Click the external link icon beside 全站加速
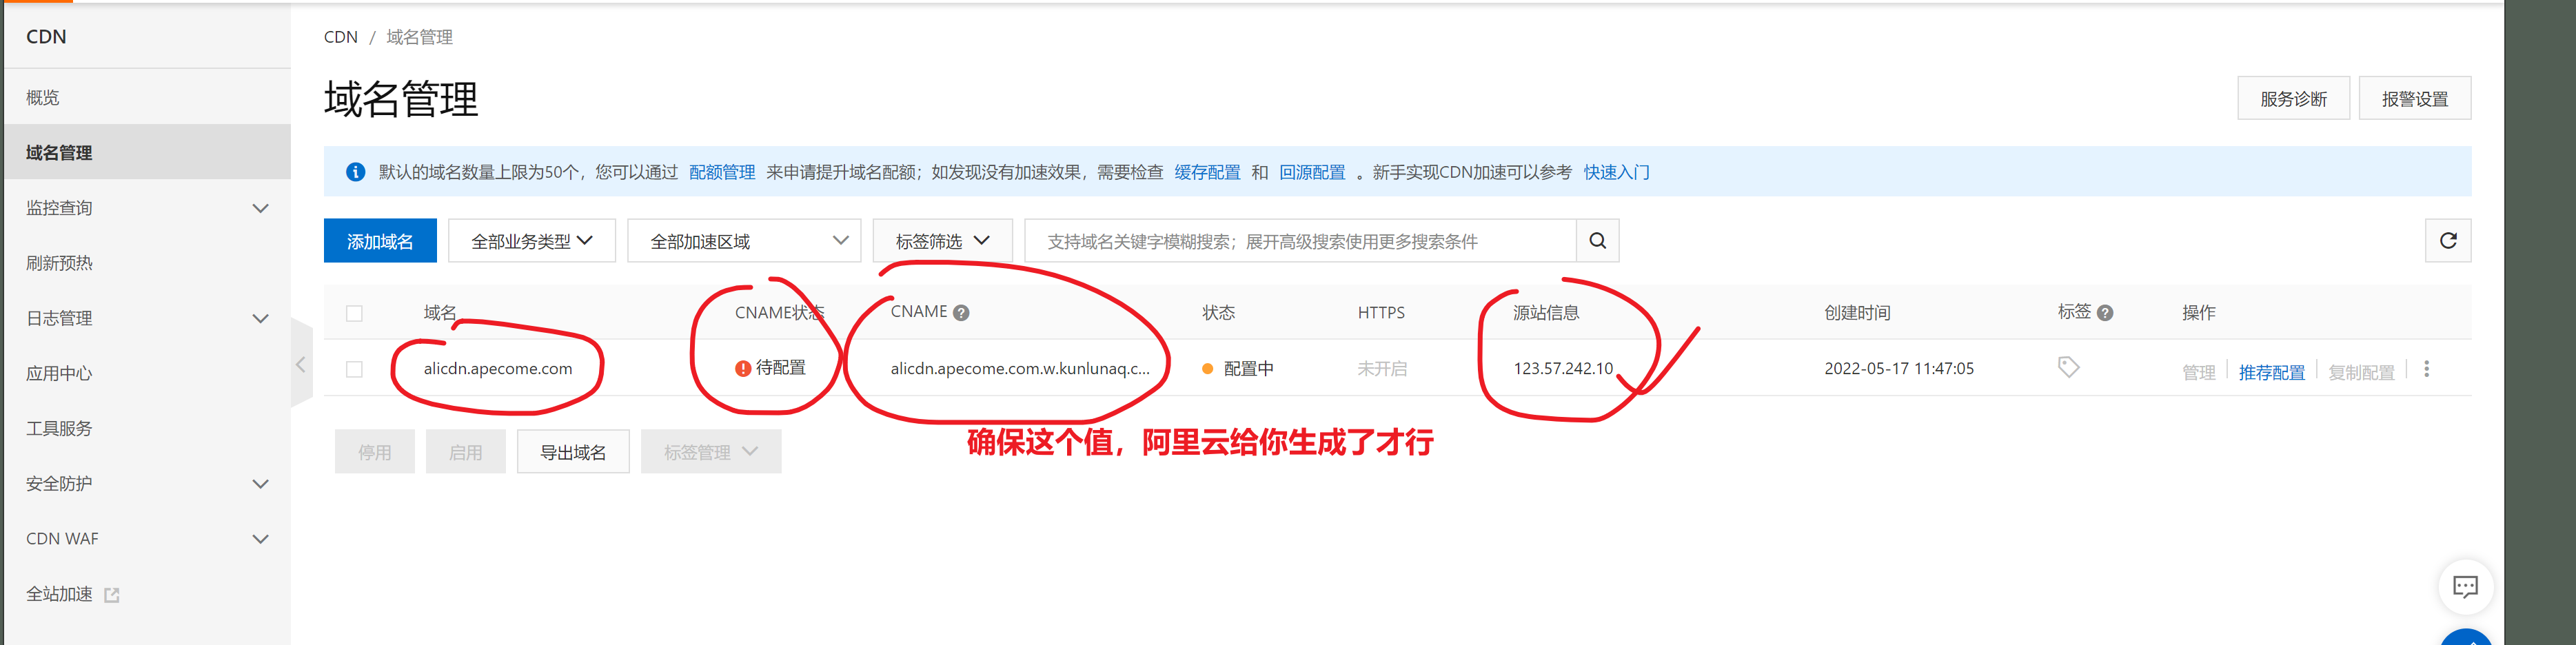 coord(112,595)
